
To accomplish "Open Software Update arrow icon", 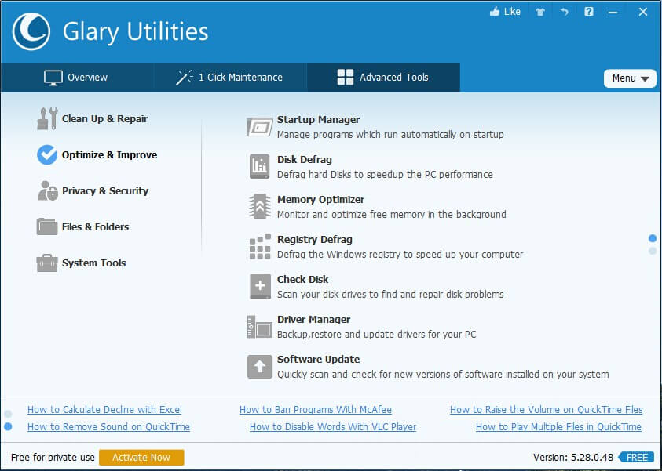I will (x=259, y=367).
